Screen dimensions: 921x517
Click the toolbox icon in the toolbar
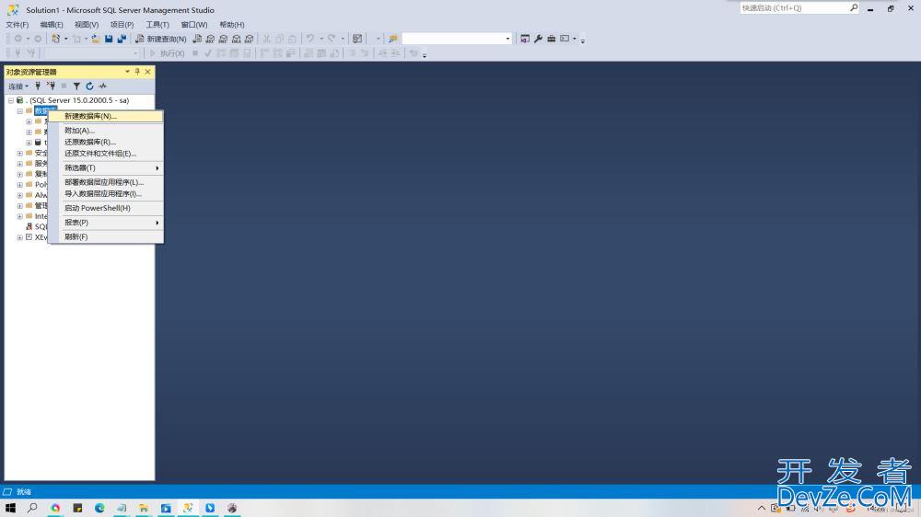[x=551, y=39]
